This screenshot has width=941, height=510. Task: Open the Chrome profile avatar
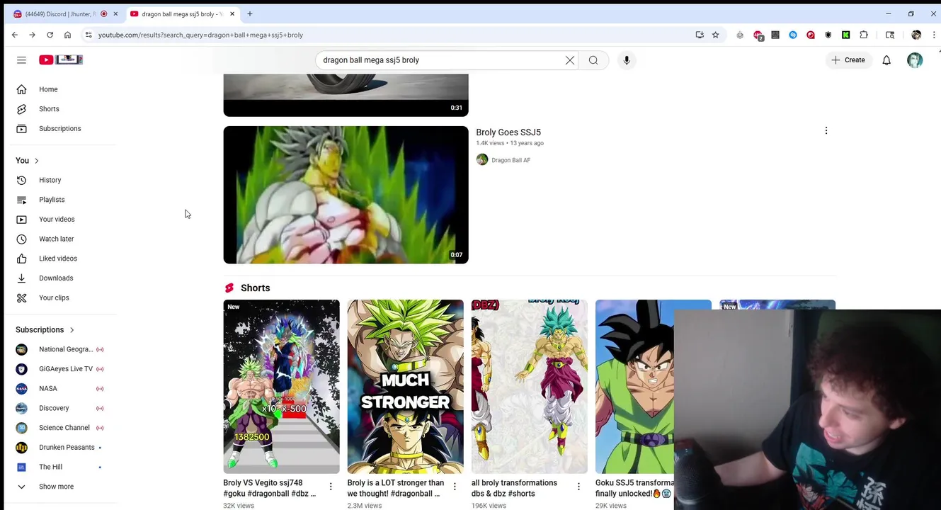tap(916, 35)
